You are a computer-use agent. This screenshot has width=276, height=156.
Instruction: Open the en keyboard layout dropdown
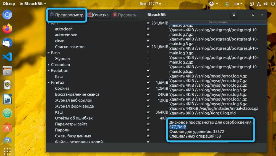coord(238,4)
